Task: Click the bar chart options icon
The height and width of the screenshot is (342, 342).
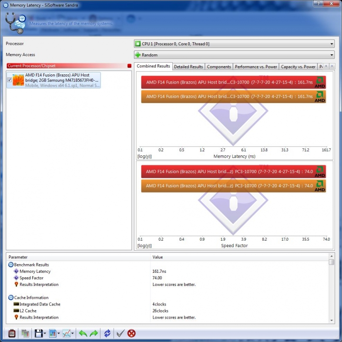Action: click(x=53, y=333)
